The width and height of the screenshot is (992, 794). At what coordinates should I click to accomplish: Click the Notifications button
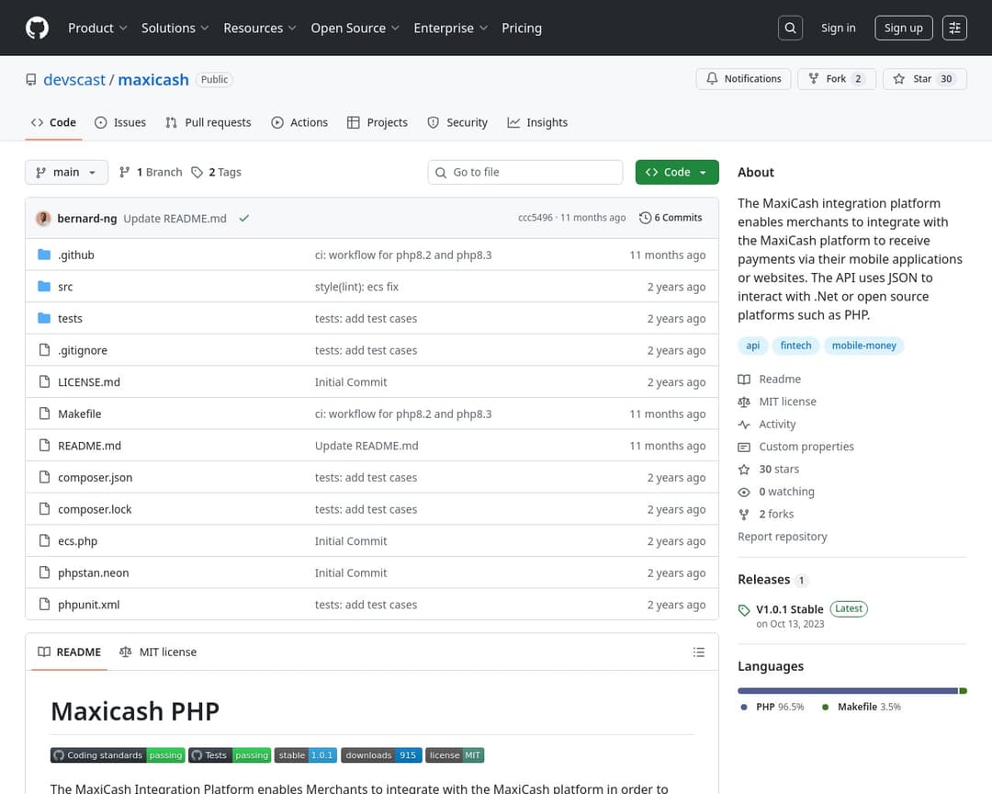tap(743, 79)
